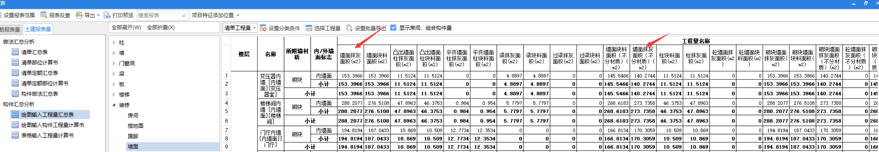
Task: Expand the 梁 tree node
Action: pyautogui.click(x=114, y=74)
